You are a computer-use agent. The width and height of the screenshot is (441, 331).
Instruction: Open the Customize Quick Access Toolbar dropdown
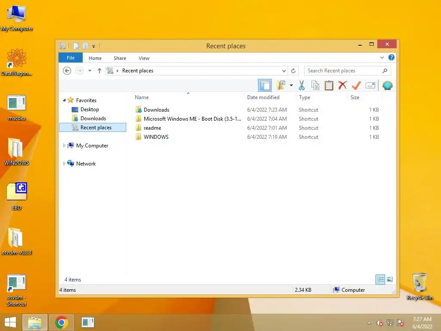click(93, 46)
